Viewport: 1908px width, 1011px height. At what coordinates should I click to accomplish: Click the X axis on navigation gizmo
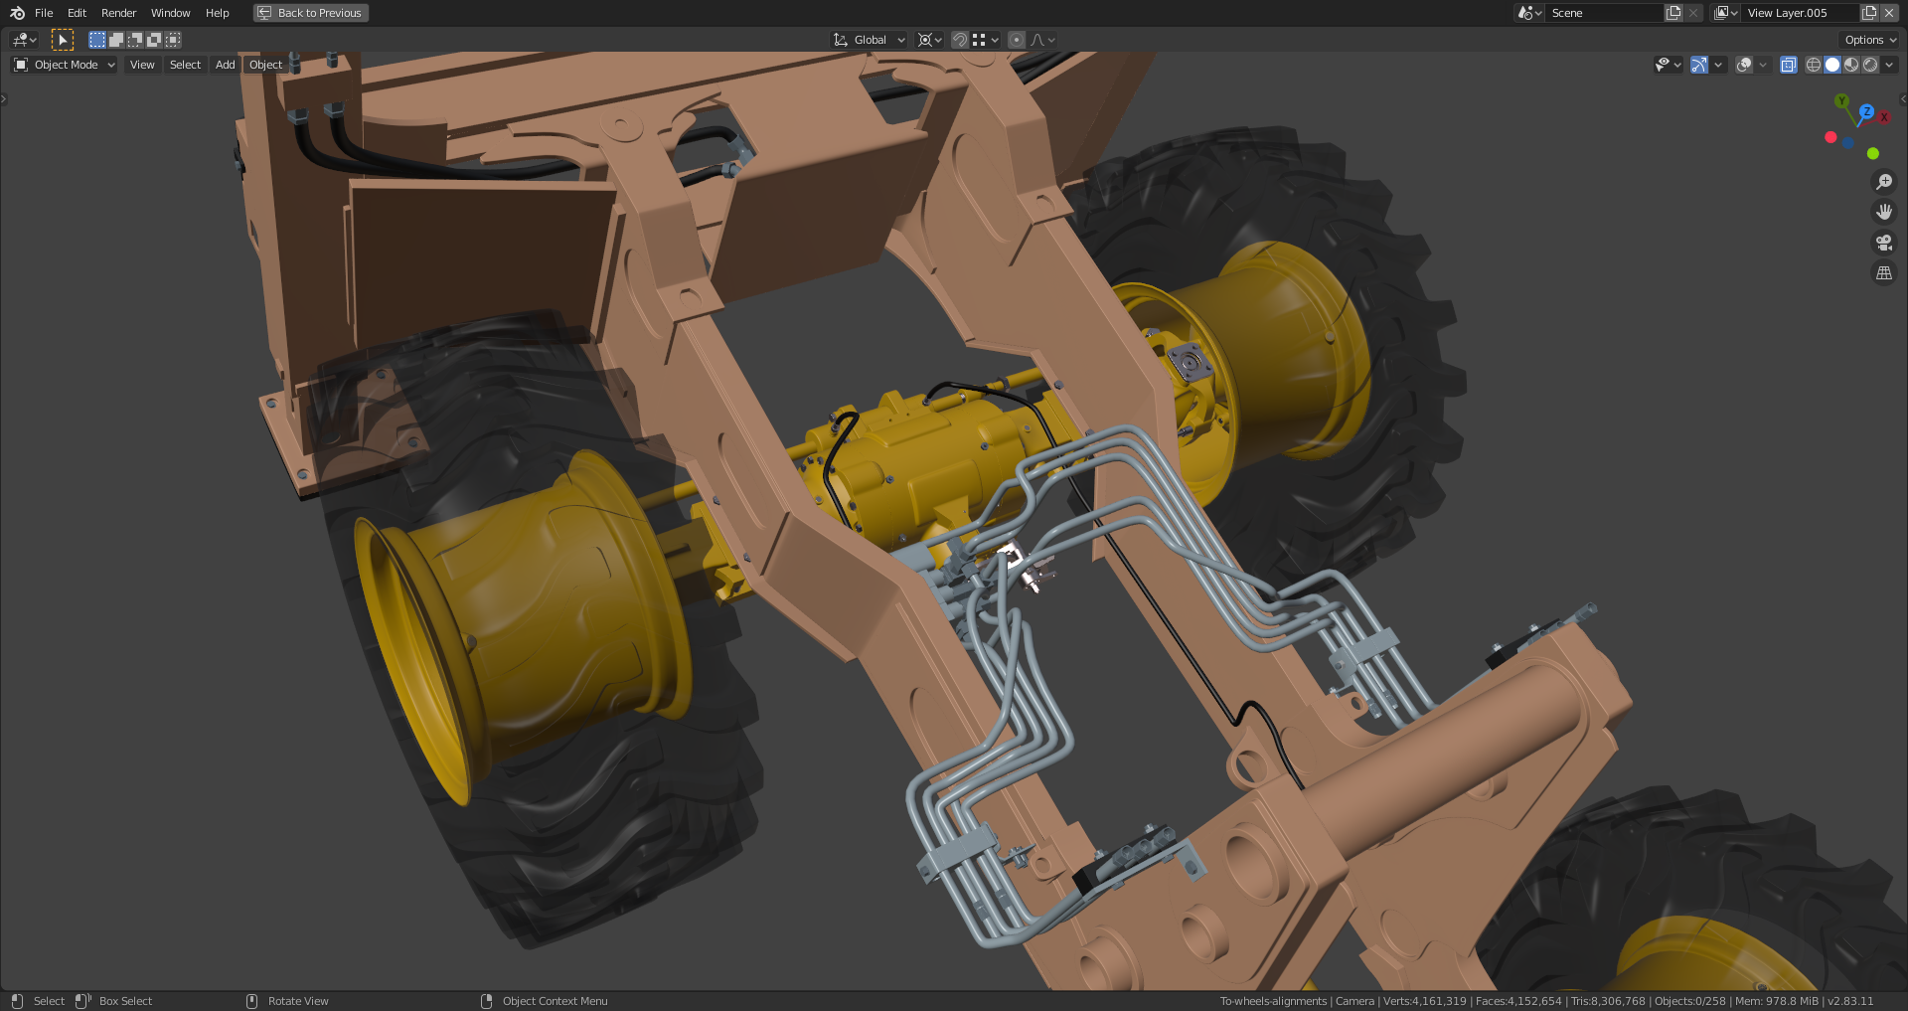click(1883, 117)
